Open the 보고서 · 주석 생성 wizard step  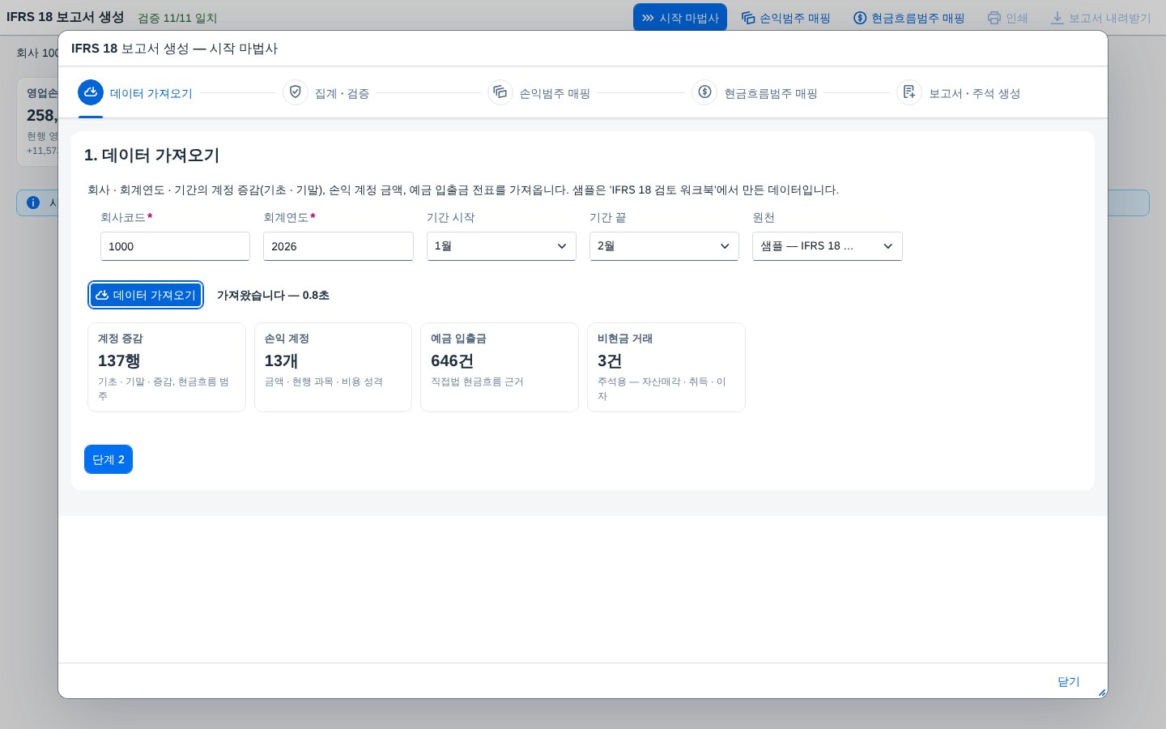959,93
